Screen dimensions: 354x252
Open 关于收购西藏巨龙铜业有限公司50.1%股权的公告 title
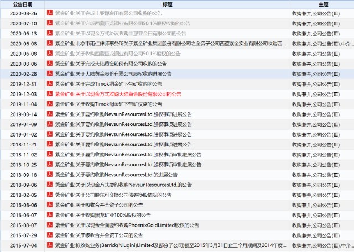(x=118, y=54)
